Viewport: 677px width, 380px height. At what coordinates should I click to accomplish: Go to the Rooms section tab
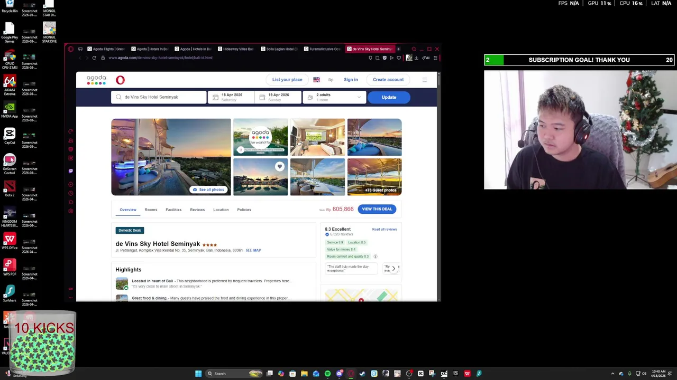pyautogui.click(x=151, y=210)
